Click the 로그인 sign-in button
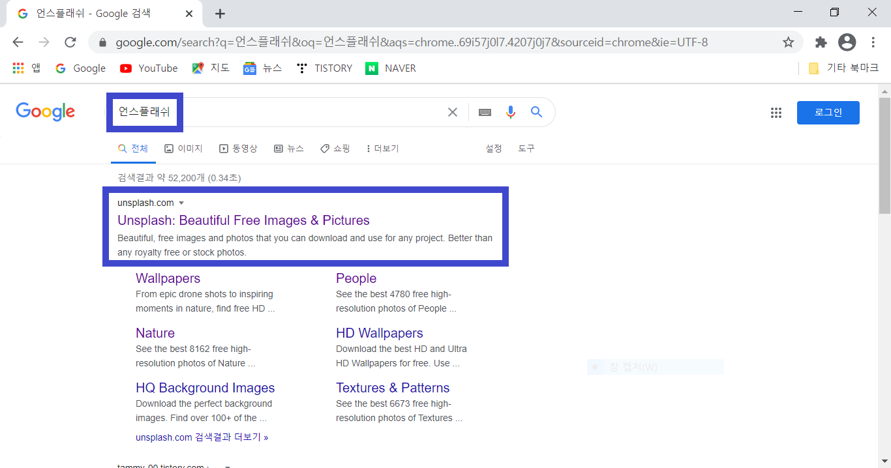Screen dimensions: 891x468 828,113
